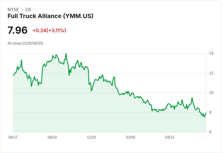Click the 8 y-axis price label
The image size is (222, 153).
tap(210, 112)
